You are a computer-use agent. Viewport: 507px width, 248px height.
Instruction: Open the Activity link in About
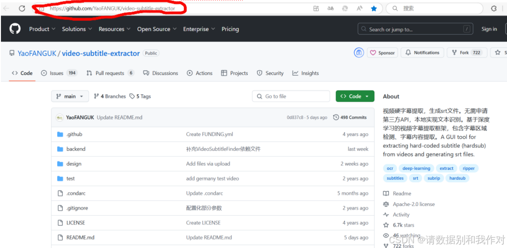[x=396, y=215]
